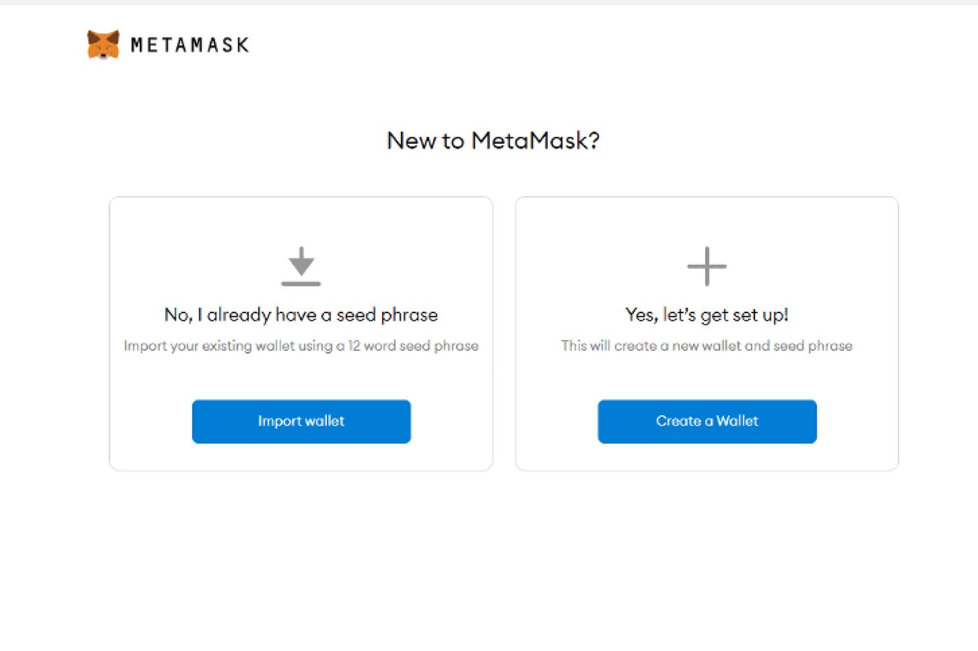Click the 'New to MetaMask?' heading

(x=493, y=140)
